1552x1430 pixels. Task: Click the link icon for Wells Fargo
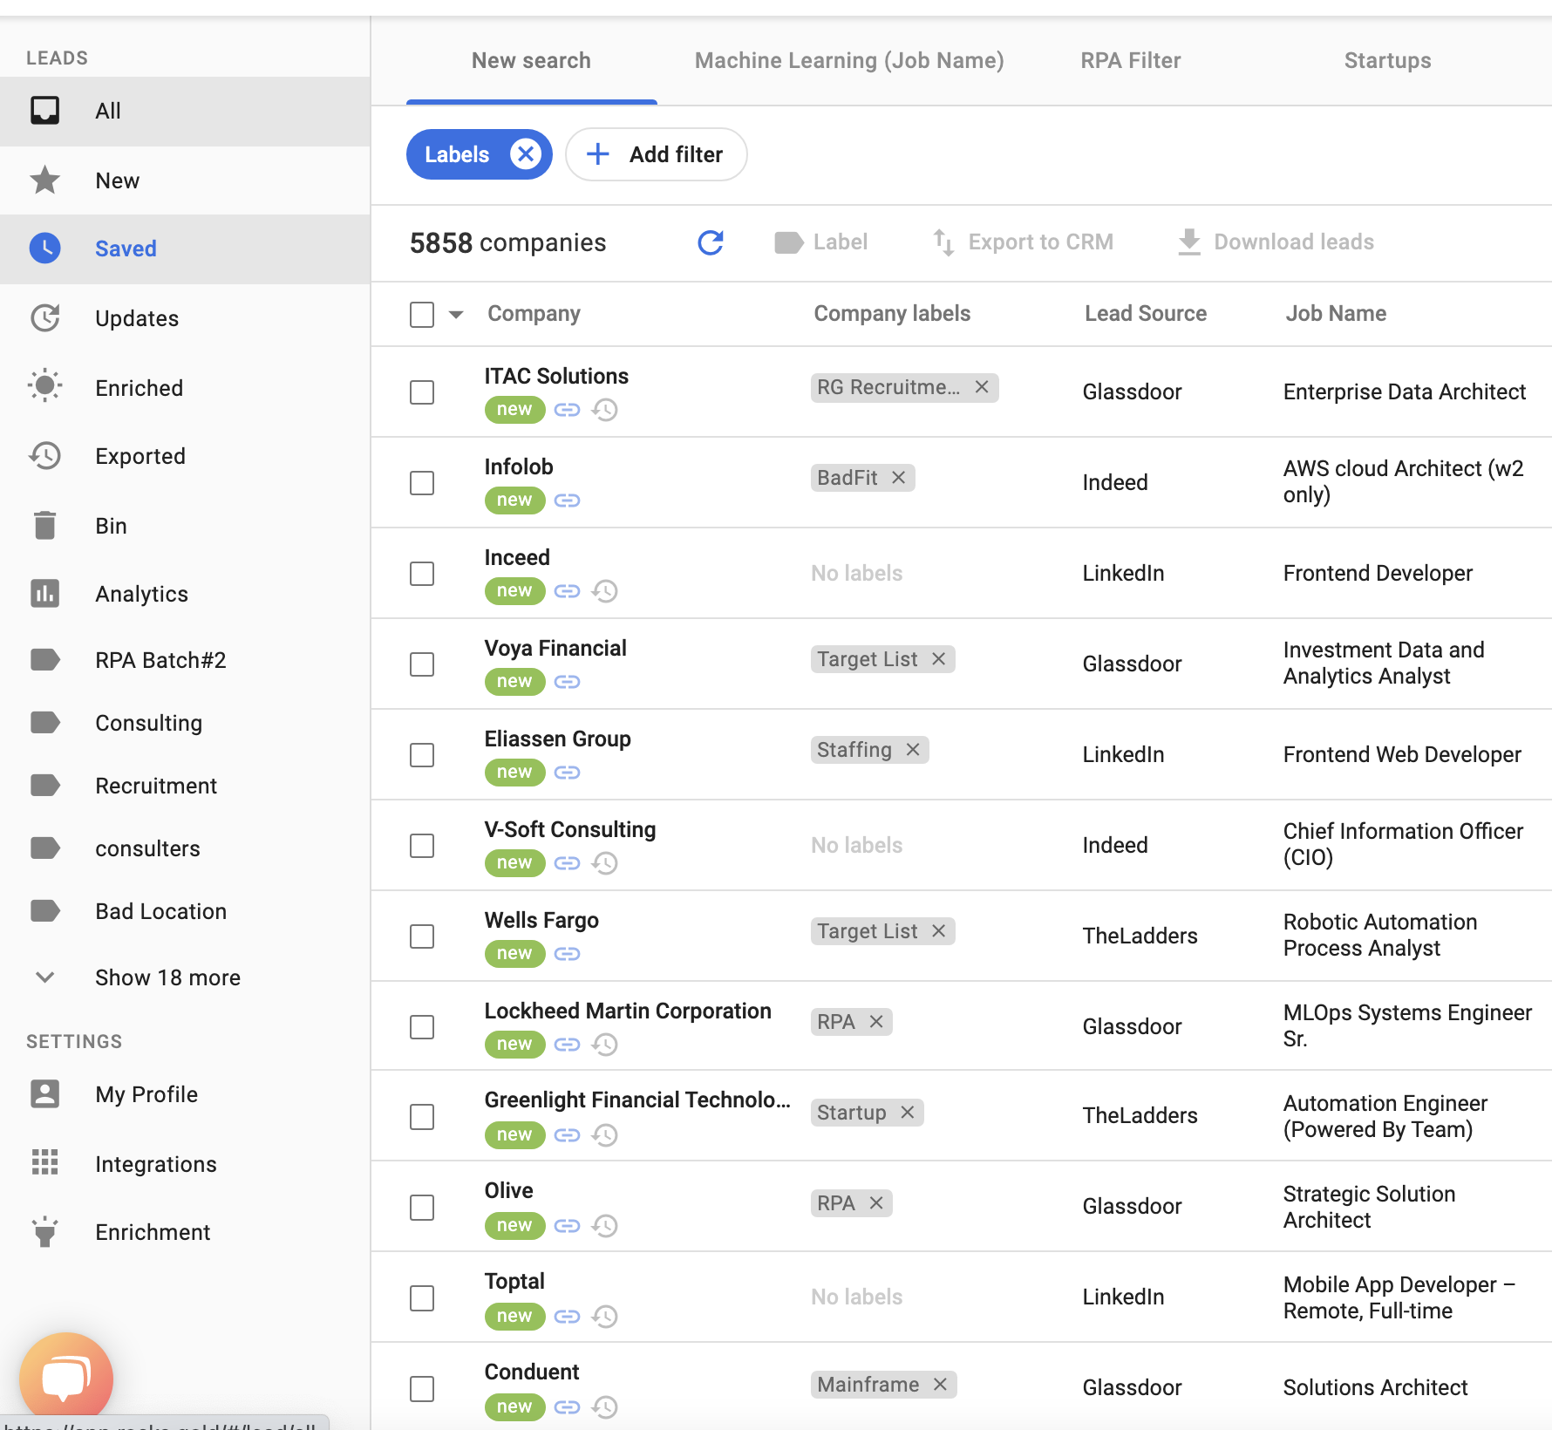(567, 954)
